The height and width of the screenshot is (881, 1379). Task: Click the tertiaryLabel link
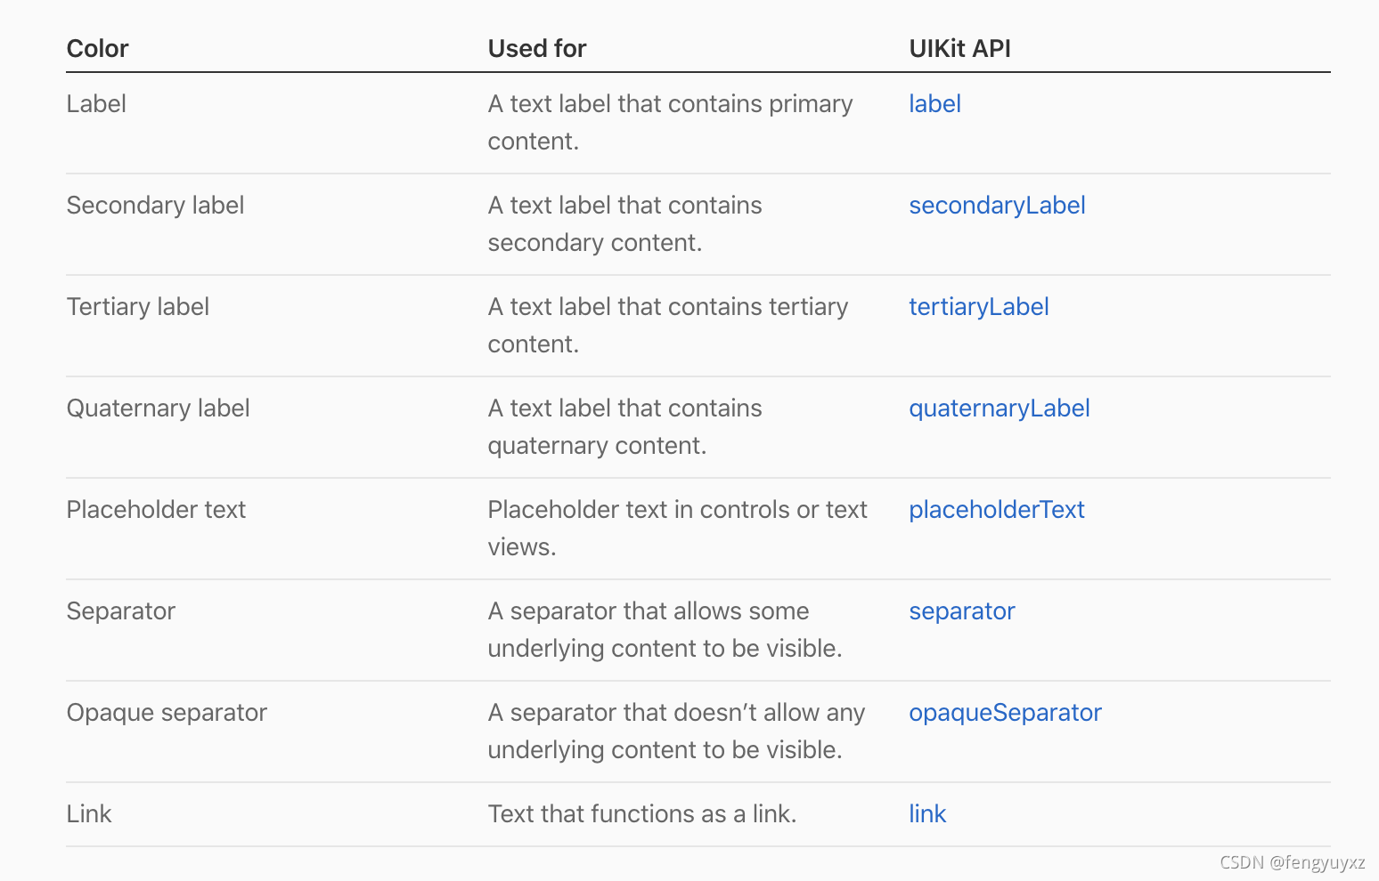click(x=978, y=307)
